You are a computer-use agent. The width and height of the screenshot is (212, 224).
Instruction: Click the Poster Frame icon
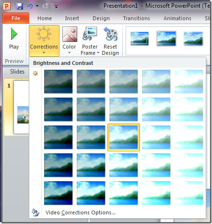coord(90,34)
